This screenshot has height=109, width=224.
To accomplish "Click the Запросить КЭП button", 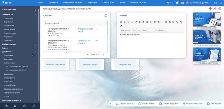I will [x=125, y=64].
